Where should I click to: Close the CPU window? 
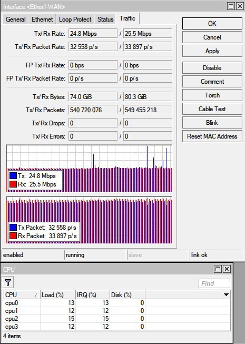pyautogui.click(x=227, y=269)
